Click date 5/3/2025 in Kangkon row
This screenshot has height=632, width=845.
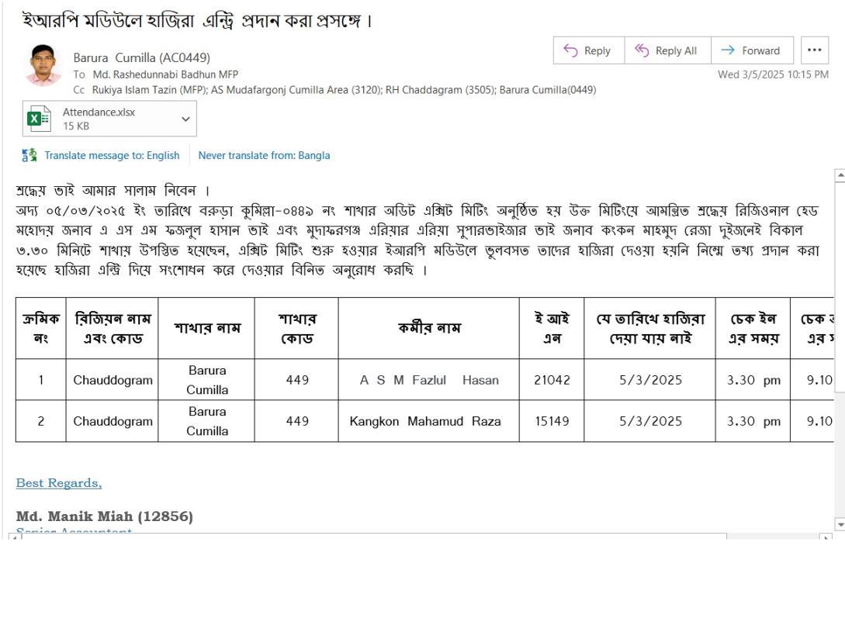click(x=650, y=421)
